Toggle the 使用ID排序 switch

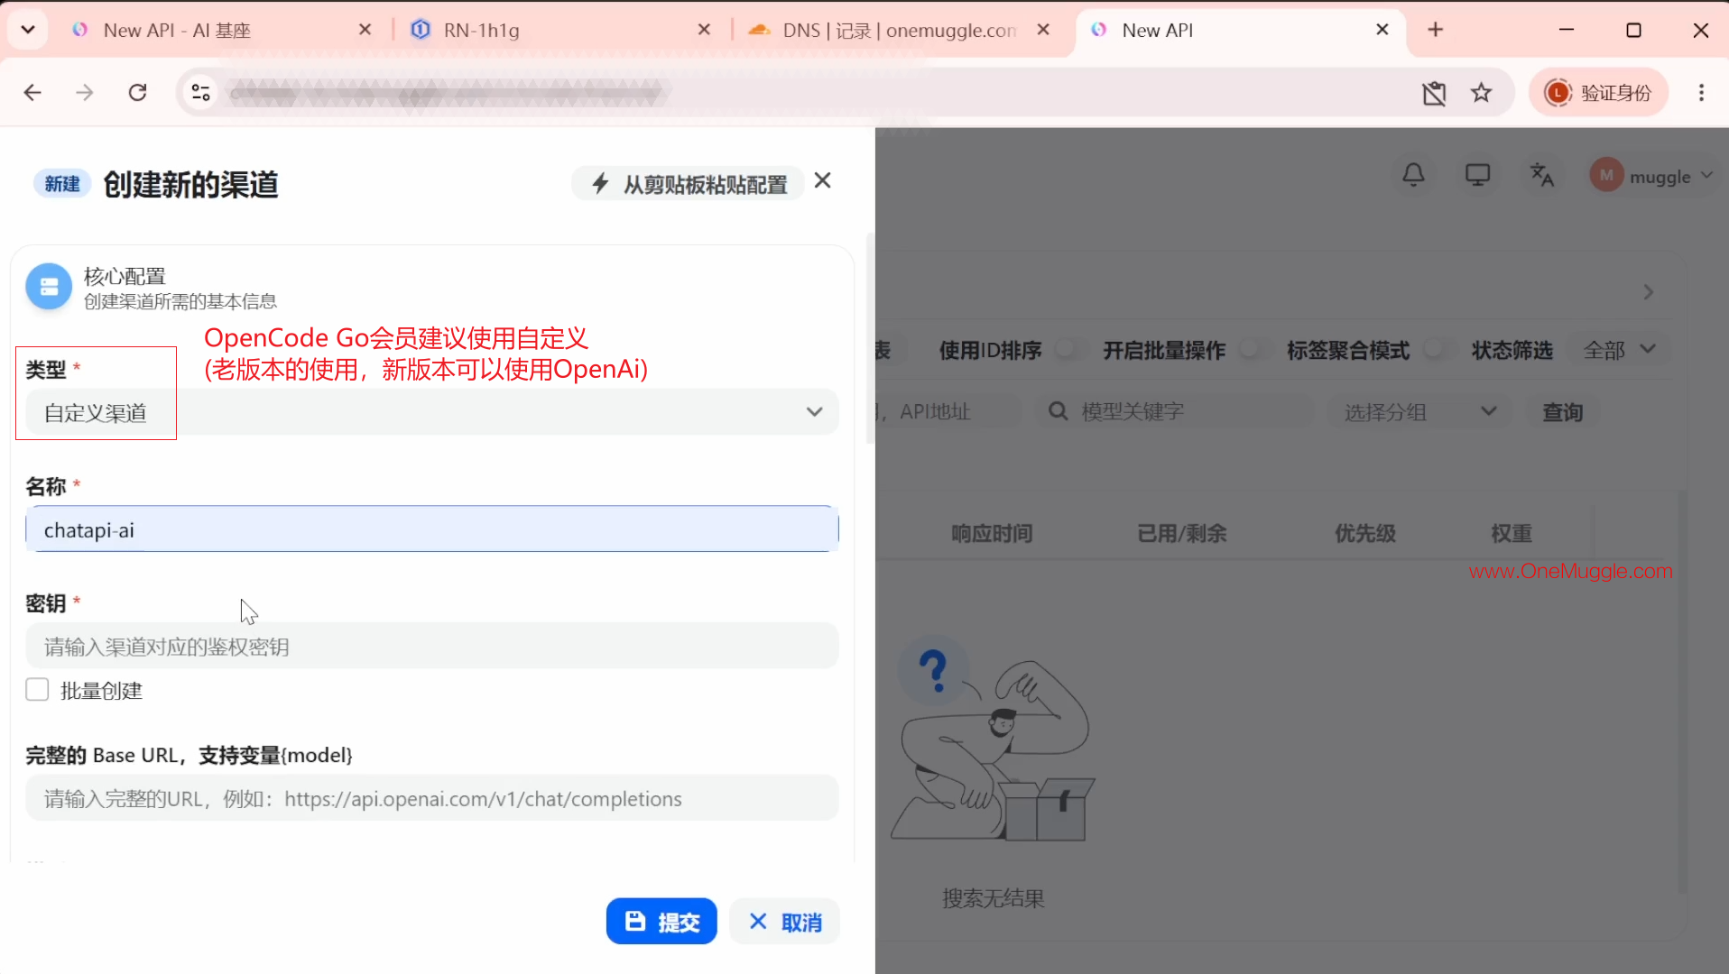click(x=1070, y=350)
